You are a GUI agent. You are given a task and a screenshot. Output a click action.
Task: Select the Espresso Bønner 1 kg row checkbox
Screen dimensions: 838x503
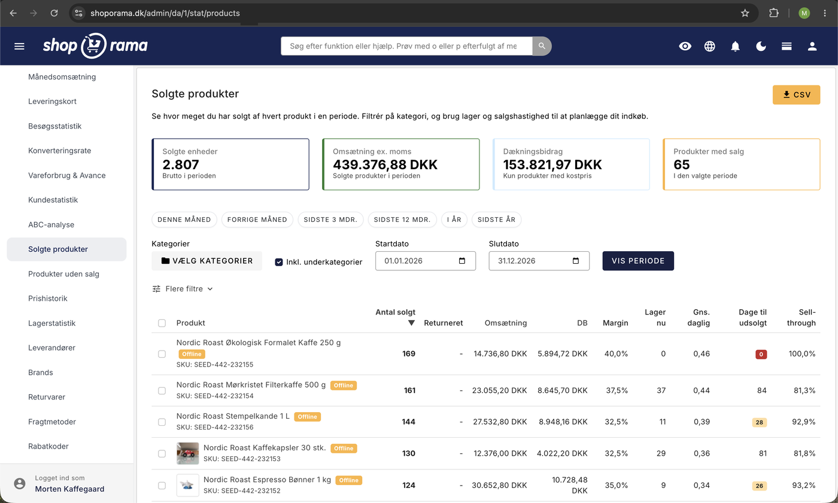pos(162,485)
